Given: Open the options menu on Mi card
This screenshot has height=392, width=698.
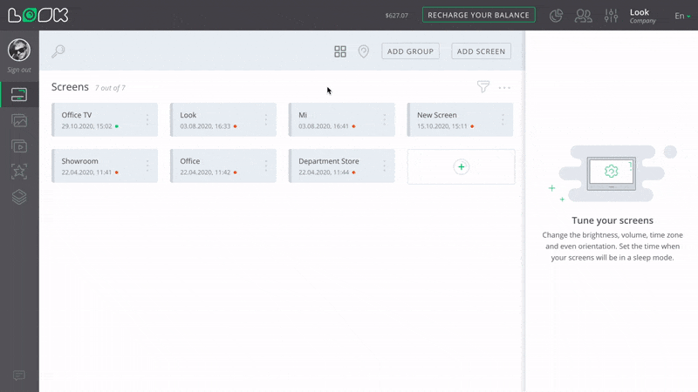Looking at the screenshot, I should click(x=384, y=119).
